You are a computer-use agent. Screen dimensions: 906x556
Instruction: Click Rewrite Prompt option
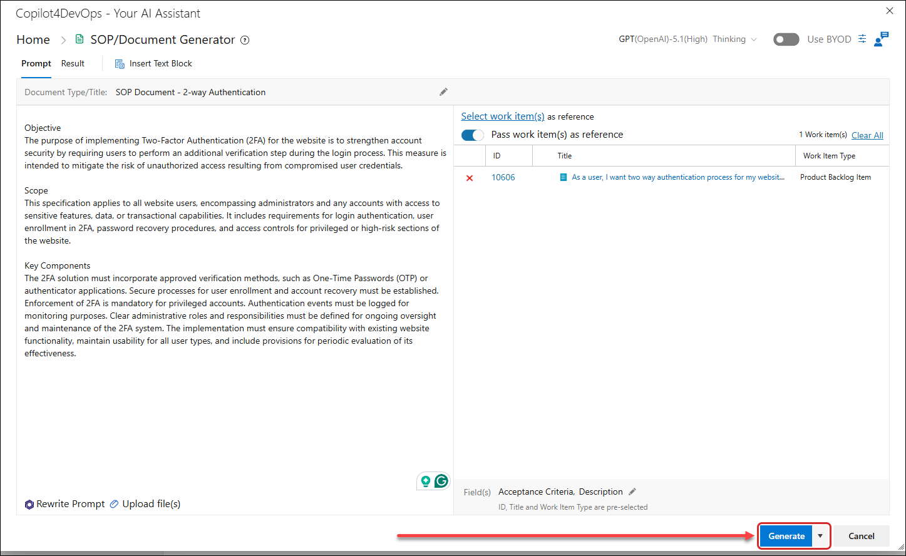click(64, 504)
